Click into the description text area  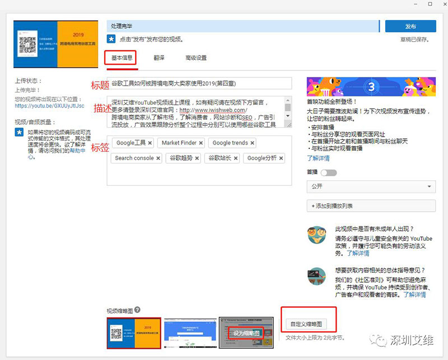click(x=195, y=112)
